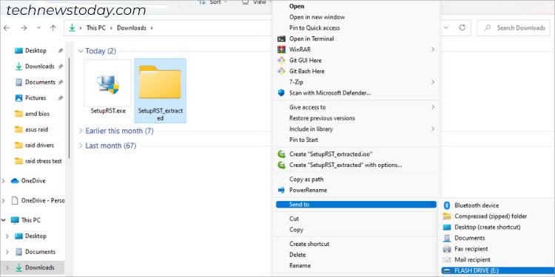The image size is (555, 277).
Task: Choose Delete in the context menu
Action: 297,255
